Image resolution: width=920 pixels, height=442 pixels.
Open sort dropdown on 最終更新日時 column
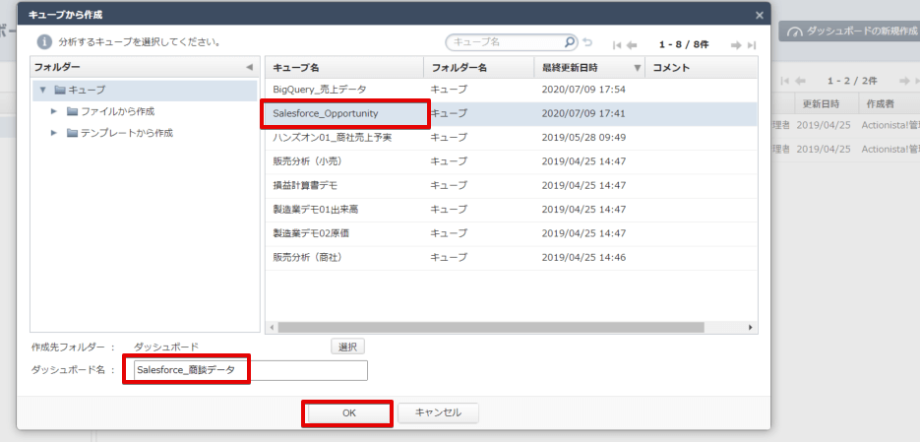click(x=638, y=68)
